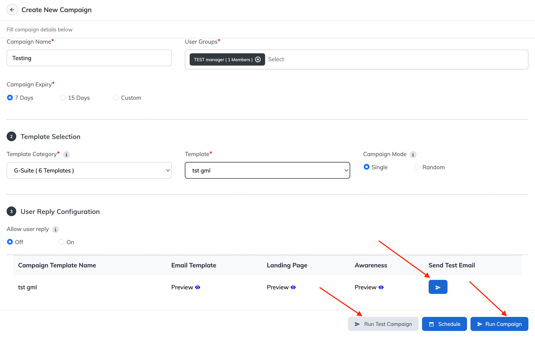Turn user reply Off
The width and height of the screenshot is (535, 338).
point(10,242)
